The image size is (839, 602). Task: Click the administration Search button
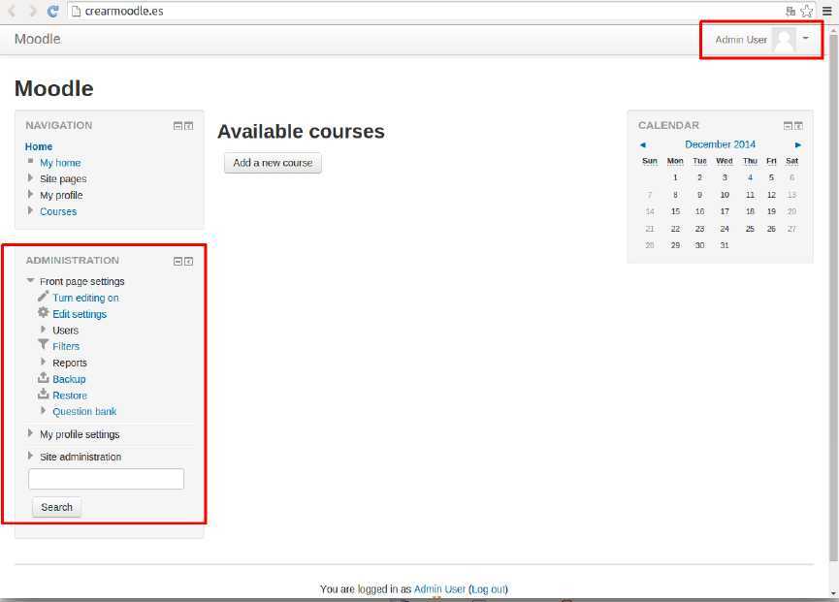click(56, 507)
